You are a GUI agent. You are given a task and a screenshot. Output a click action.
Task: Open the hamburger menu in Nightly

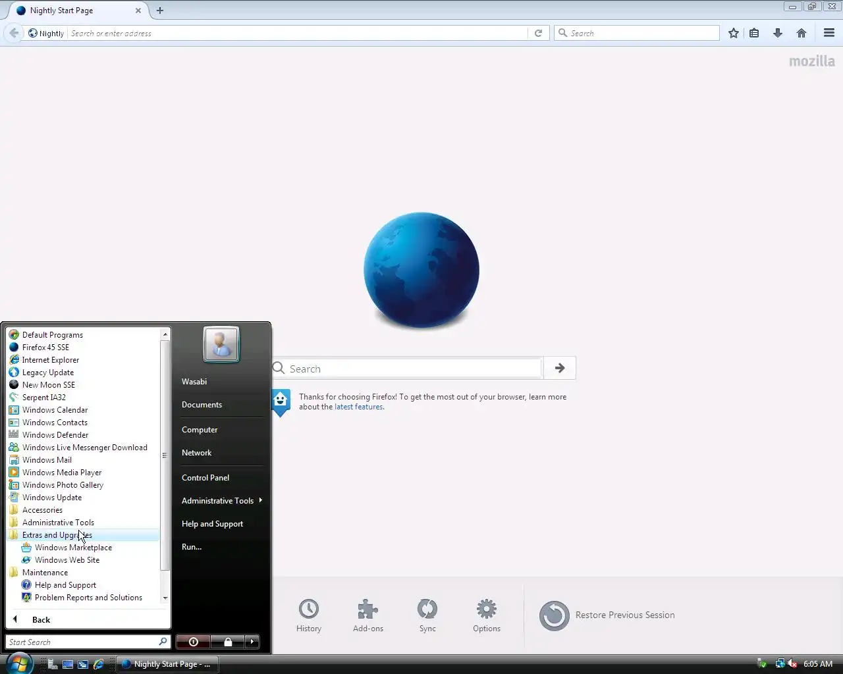[829, 33]
